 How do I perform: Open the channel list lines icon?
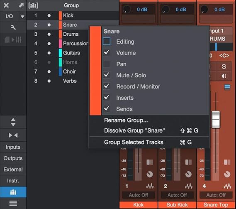(13, 203)
